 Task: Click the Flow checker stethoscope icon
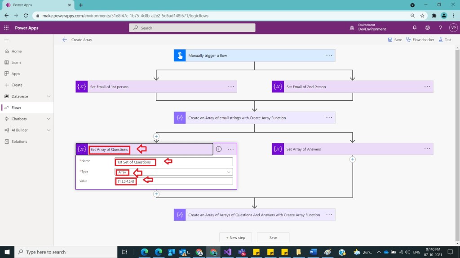point(408,39)
